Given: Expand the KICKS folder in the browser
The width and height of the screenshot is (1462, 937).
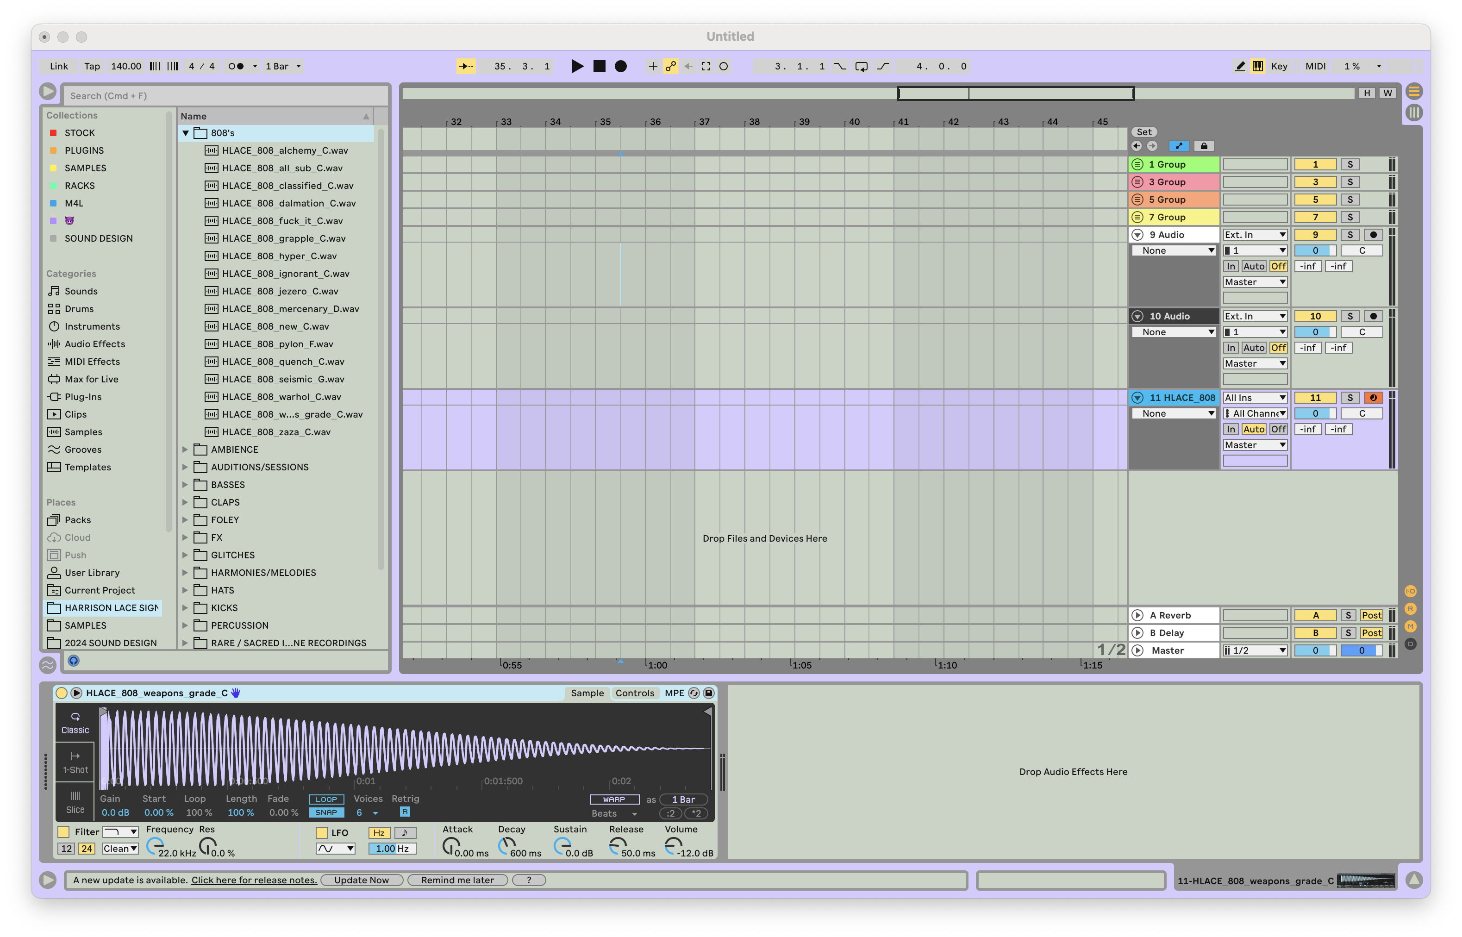Looking at the screenshot, I should [186, 607].
